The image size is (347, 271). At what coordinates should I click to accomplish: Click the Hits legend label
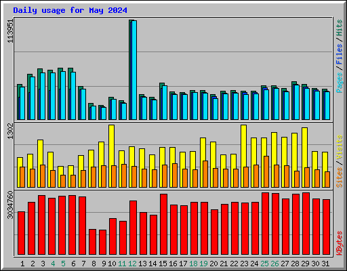340,28
